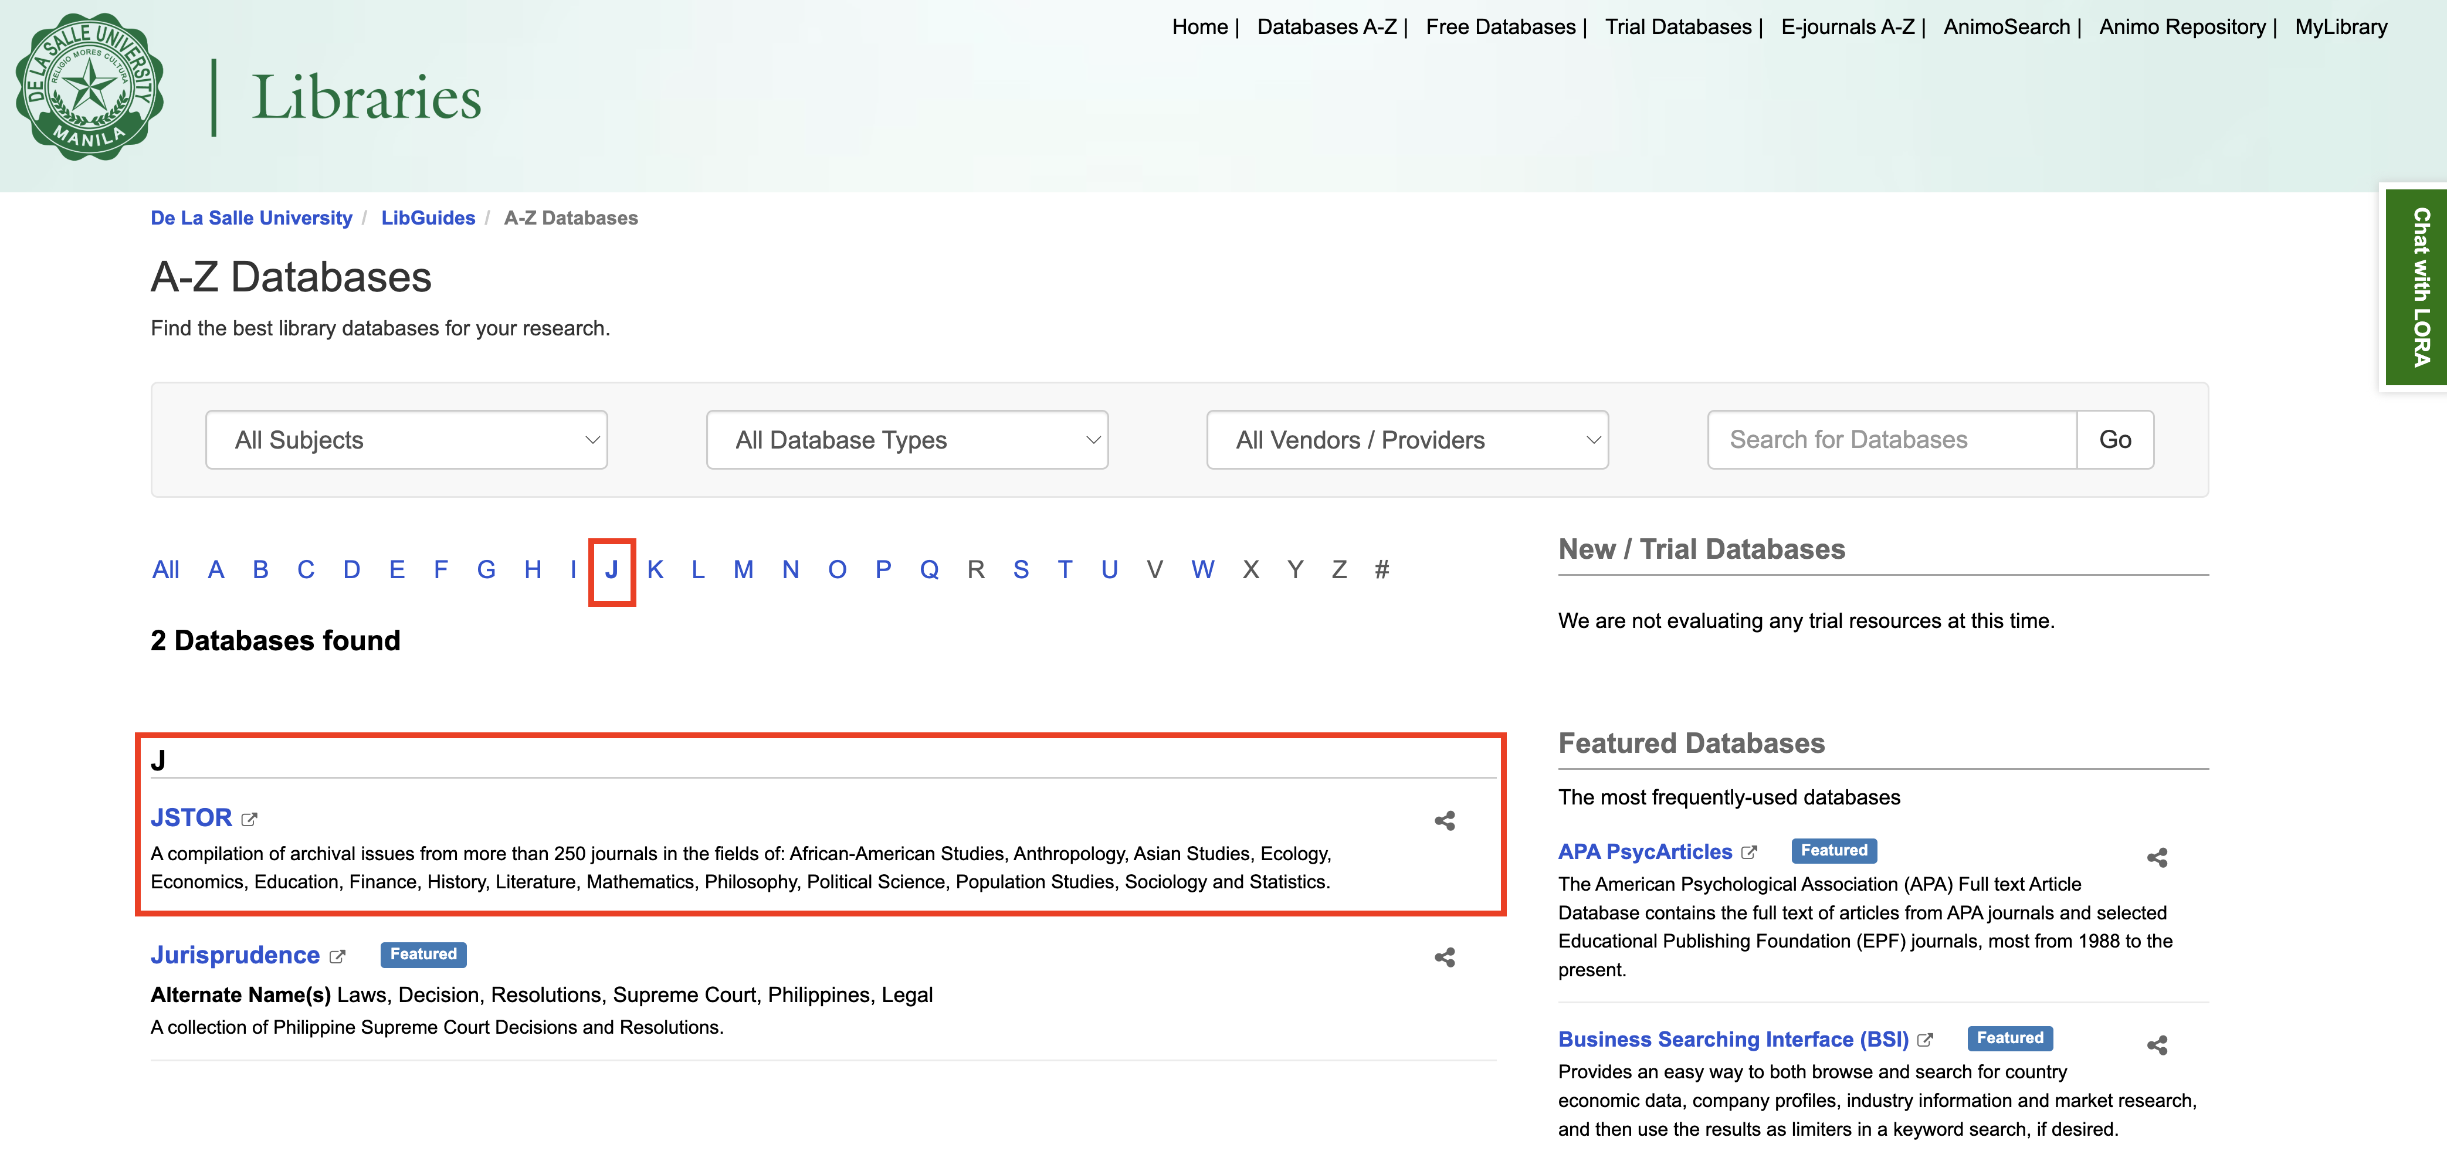Filter databases by letter Q
Image resolution: width=2447 pixels, height=1151 pixels.
tap(929, 570)
